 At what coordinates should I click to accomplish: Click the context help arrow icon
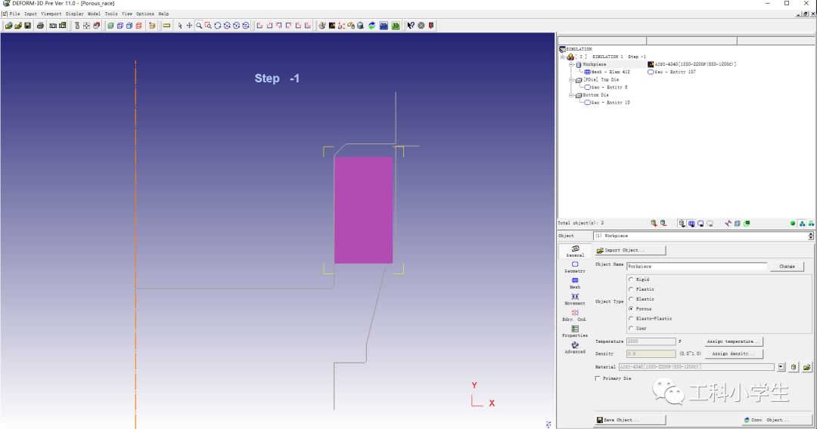click(411, 26)
